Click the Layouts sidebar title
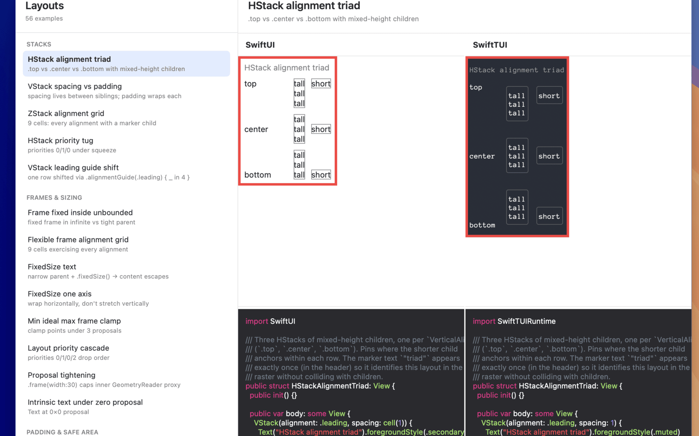The image size is (699, 436). click(x=45, y=6)
